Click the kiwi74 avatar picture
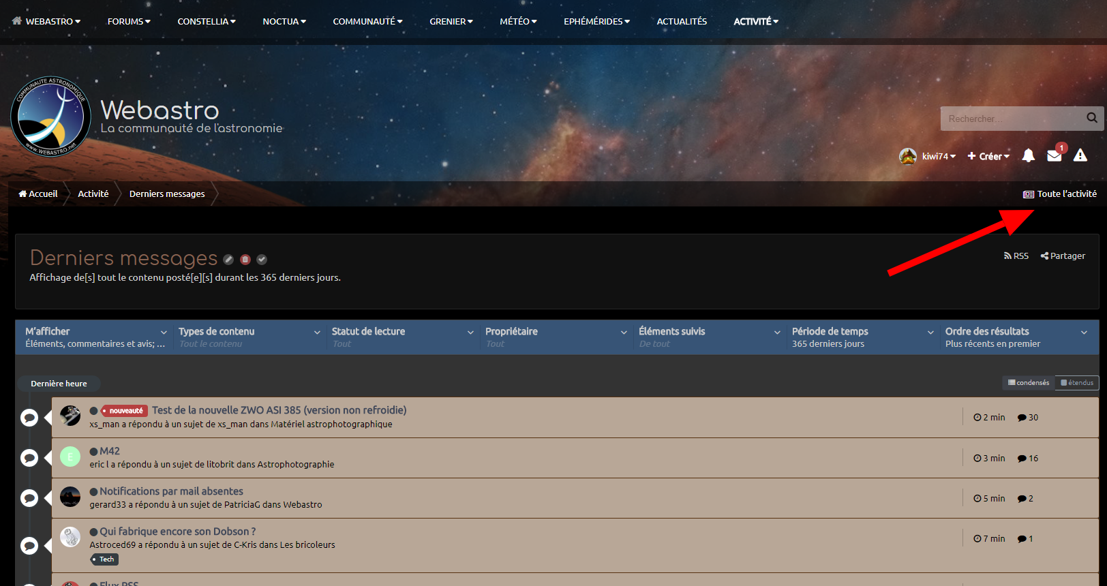The width and height of the screenshot is (1107, 586). 908,156
